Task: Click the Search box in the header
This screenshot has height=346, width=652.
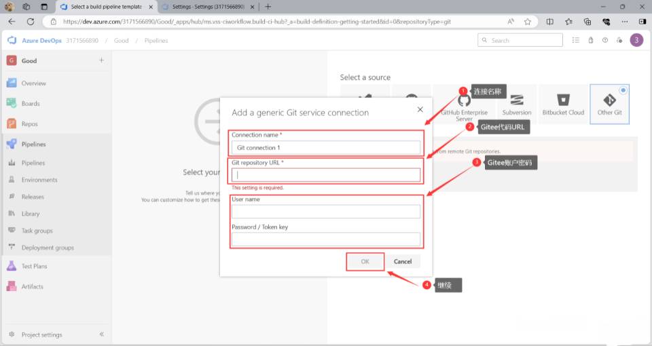Action: 520,40
